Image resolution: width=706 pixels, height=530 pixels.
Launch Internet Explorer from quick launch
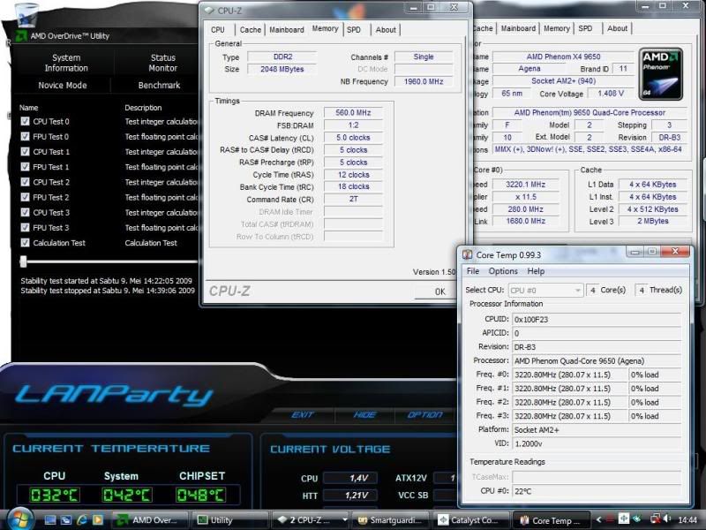pyautogui.click(x=82, y=519)
